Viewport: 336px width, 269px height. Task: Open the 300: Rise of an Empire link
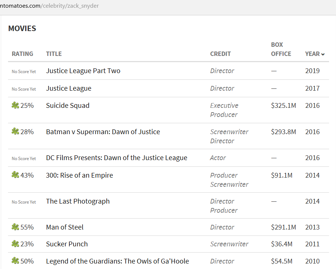tap(80, 175)
